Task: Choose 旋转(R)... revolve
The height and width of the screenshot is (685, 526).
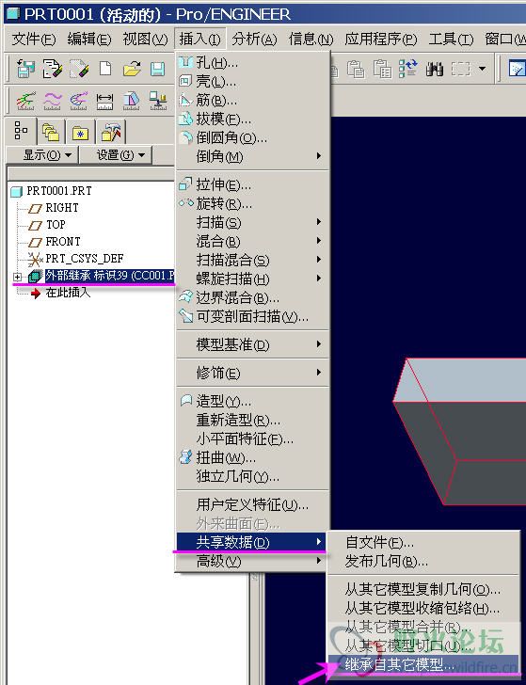Action: coord(252,203)
